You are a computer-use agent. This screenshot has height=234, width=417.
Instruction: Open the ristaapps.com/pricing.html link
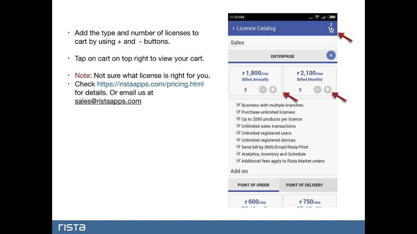pos(150,84)
